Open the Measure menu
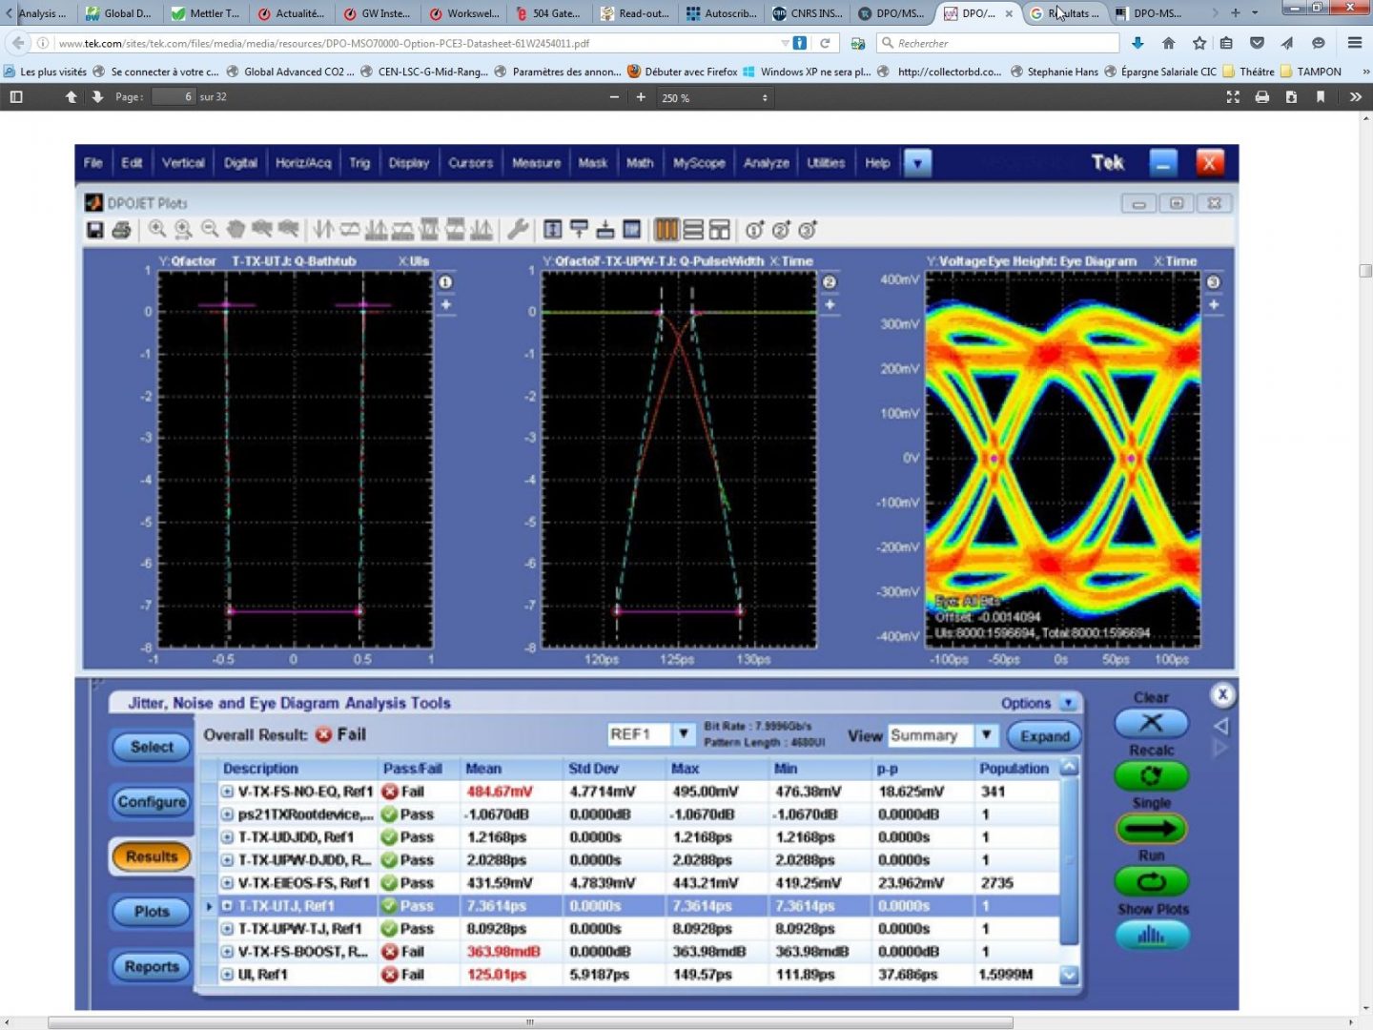This screenshot has height=1030, width=1373. pyautogui.click(x=536, y=163)
